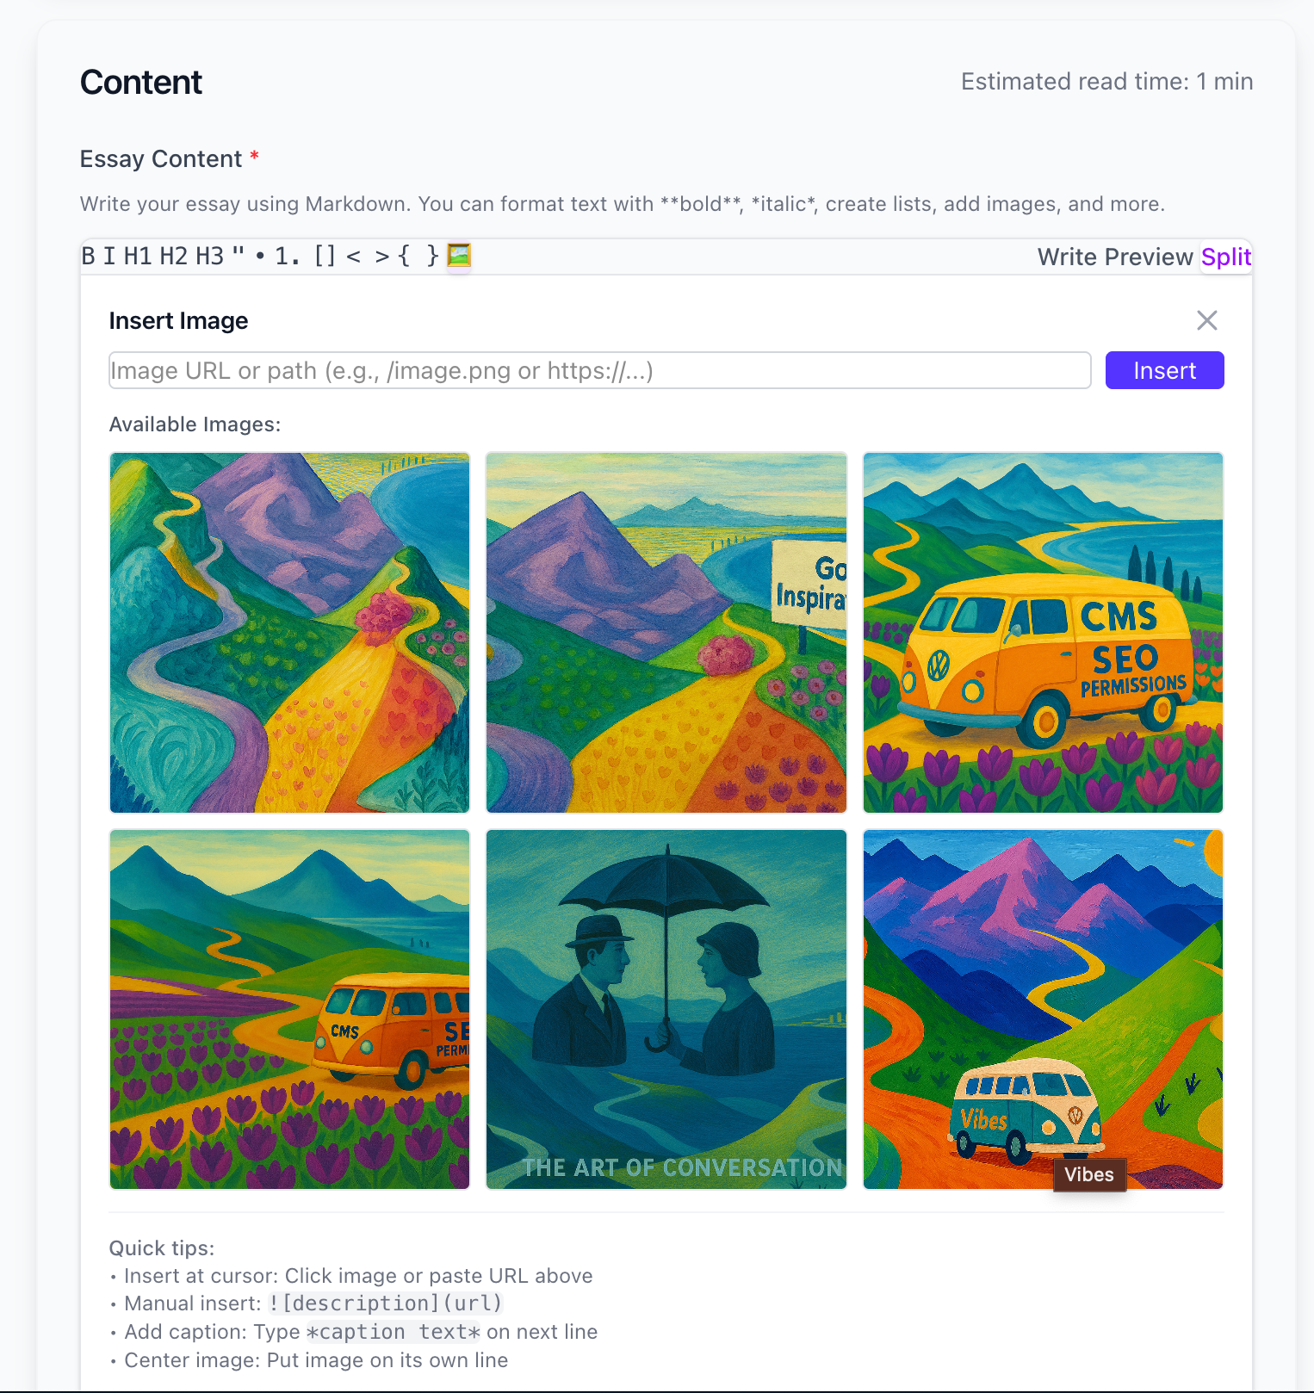Click the purple Insert button
The height and width of the screenshot is (1393, 1314).
(1165, 370)
